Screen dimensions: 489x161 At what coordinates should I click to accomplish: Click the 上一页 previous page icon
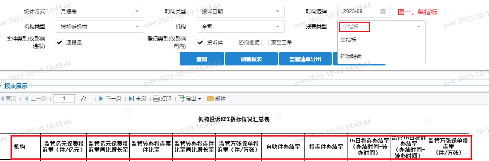click(26, 99)
